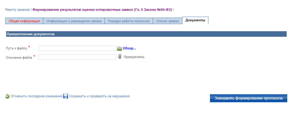Open the Порядок работы комиссии tab
Screen dimensions: 295x114
129,21
